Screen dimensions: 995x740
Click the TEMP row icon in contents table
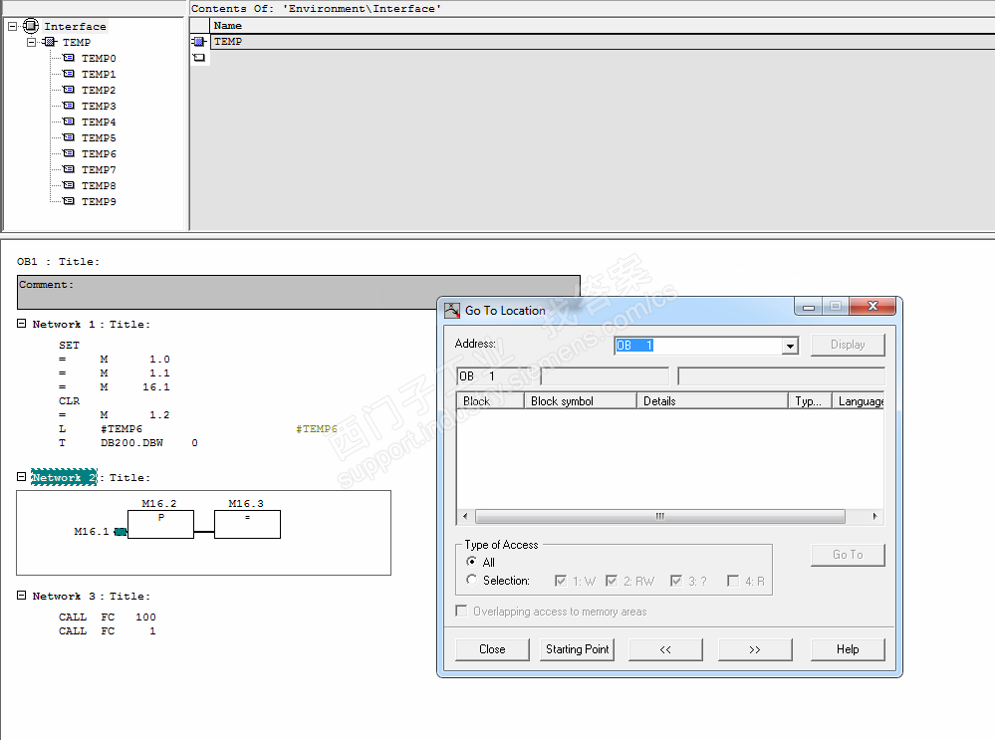click(x=199, y=41)
